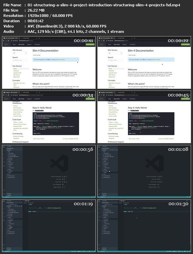This screenshot has width=193, height=254.
Task: Click Slim logo in 00:00:45 frame
Action: (102, 99)
